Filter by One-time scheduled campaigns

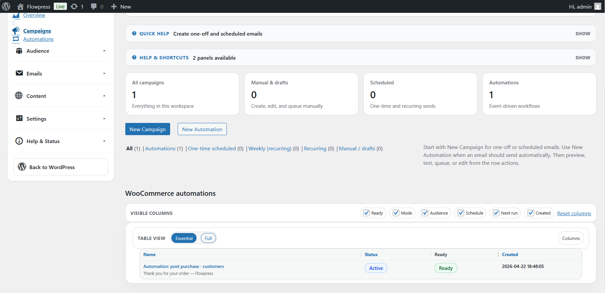212,149
